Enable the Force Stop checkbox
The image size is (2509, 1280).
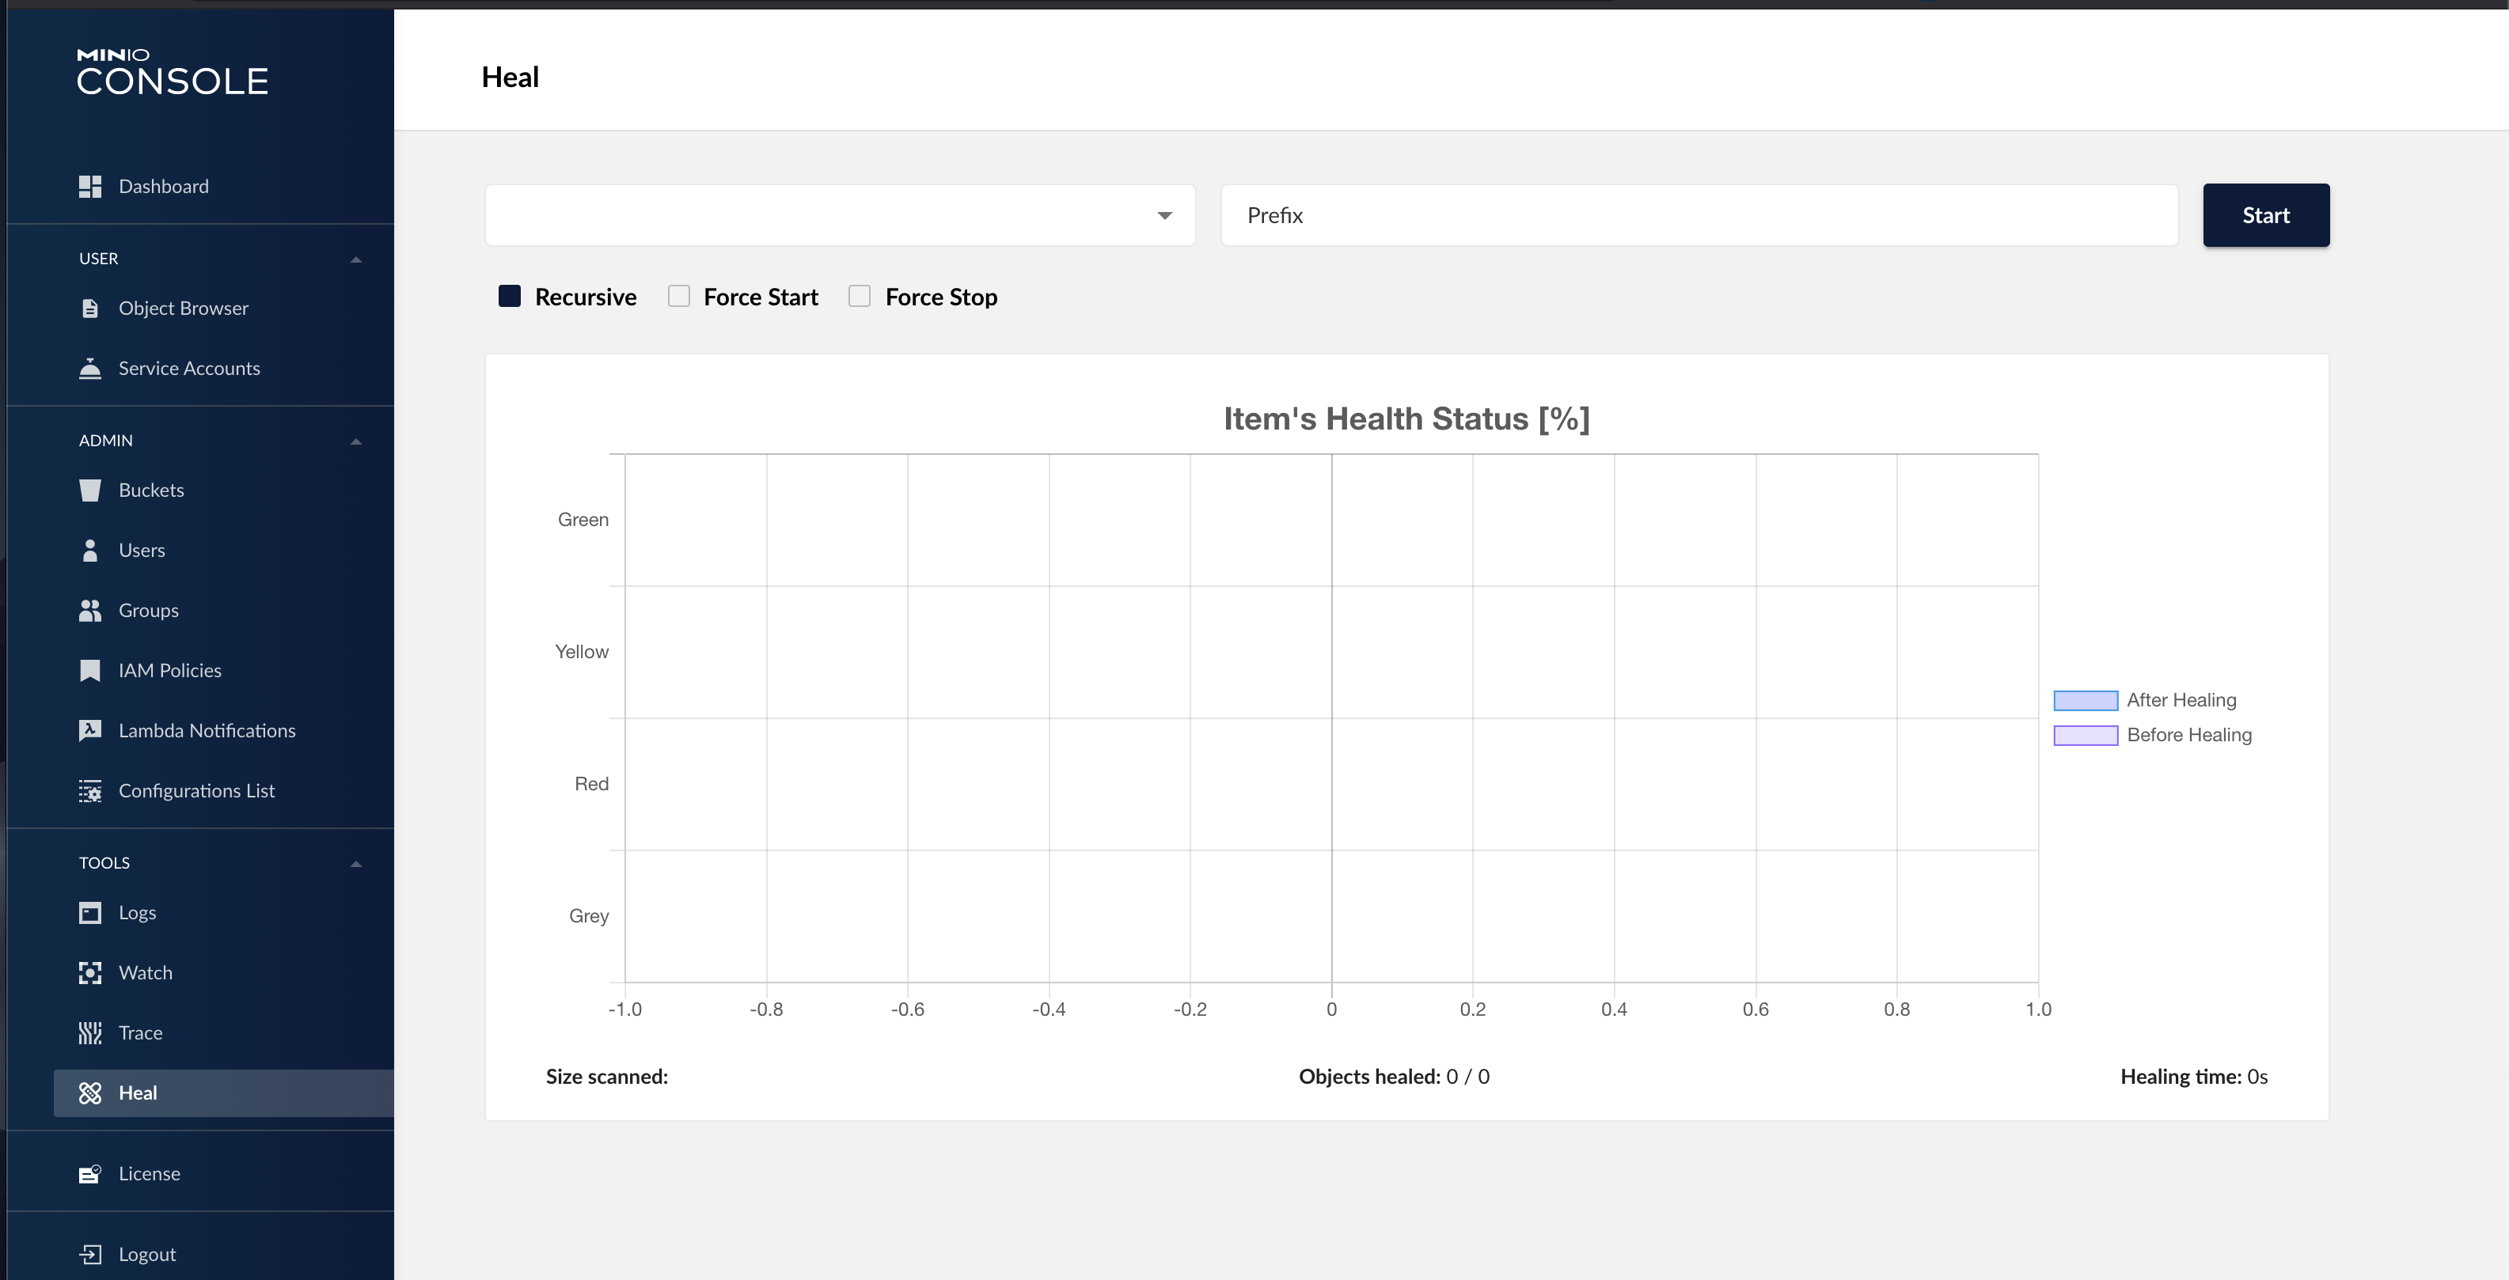point(859,296)
